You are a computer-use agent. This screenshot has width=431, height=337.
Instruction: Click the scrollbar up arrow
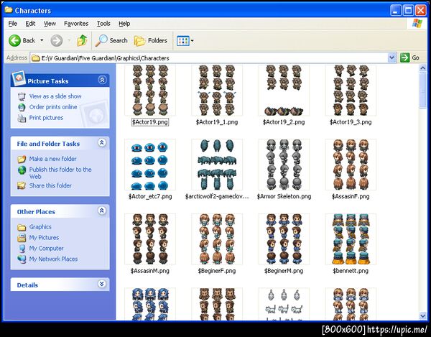[423, 68]
